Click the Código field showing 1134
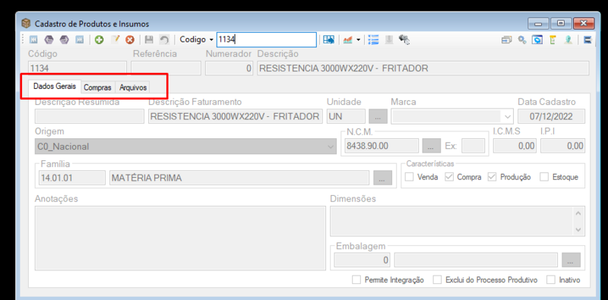This screenshot has height=300, width=608. tap(78, 68)
